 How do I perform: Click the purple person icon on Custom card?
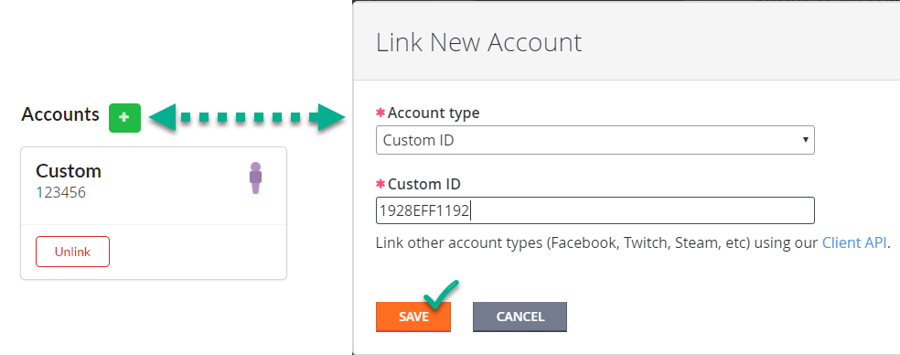pyautogui.click(x=255, y=178)
